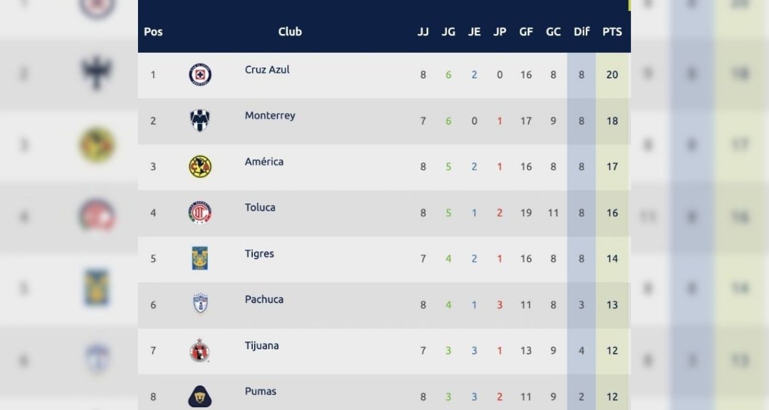This screenshot has width=769, height=410.
Task: Click the América club crest
Action: tap(199, 166)
